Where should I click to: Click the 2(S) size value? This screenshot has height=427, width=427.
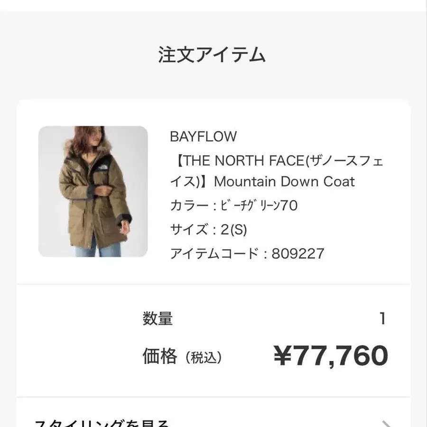233,230
